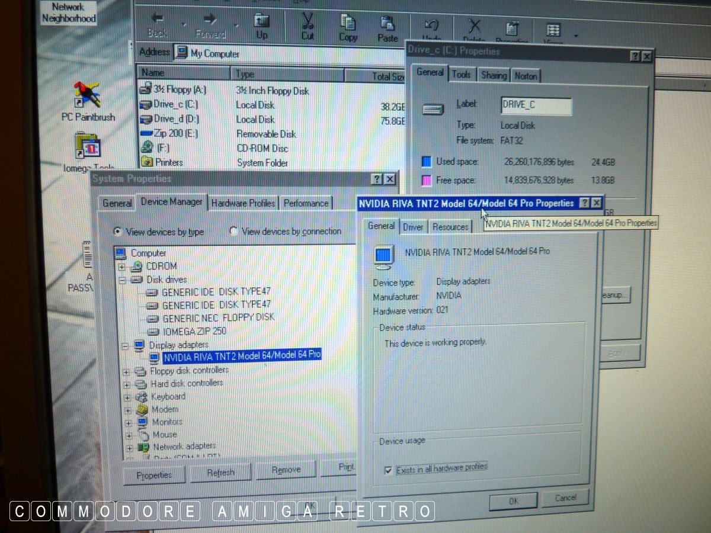Select View devices by connection option
The image size is (711, 533).
pyautogui.click(x=233, y=231)
